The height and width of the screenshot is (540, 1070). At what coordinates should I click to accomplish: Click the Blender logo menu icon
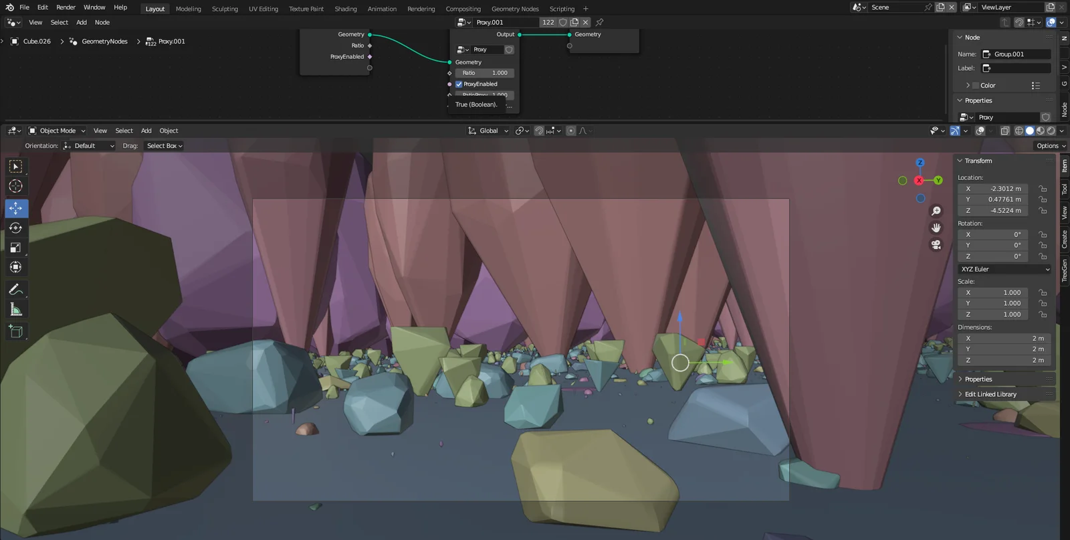9,7
